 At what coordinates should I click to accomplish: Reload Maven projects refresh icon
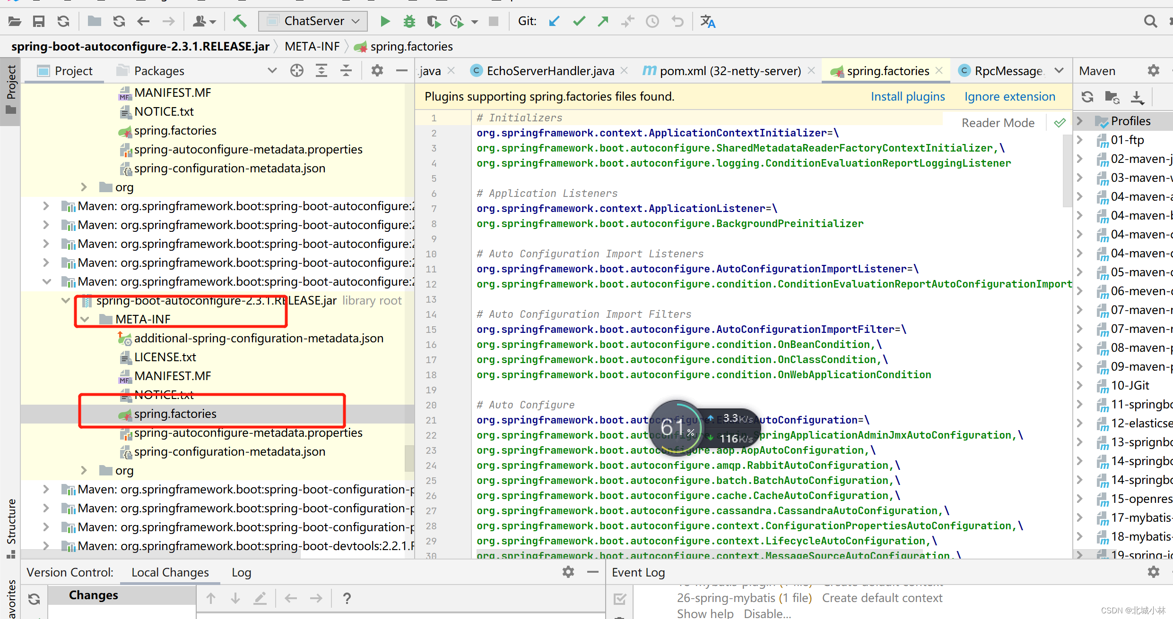pos(1087,97)
